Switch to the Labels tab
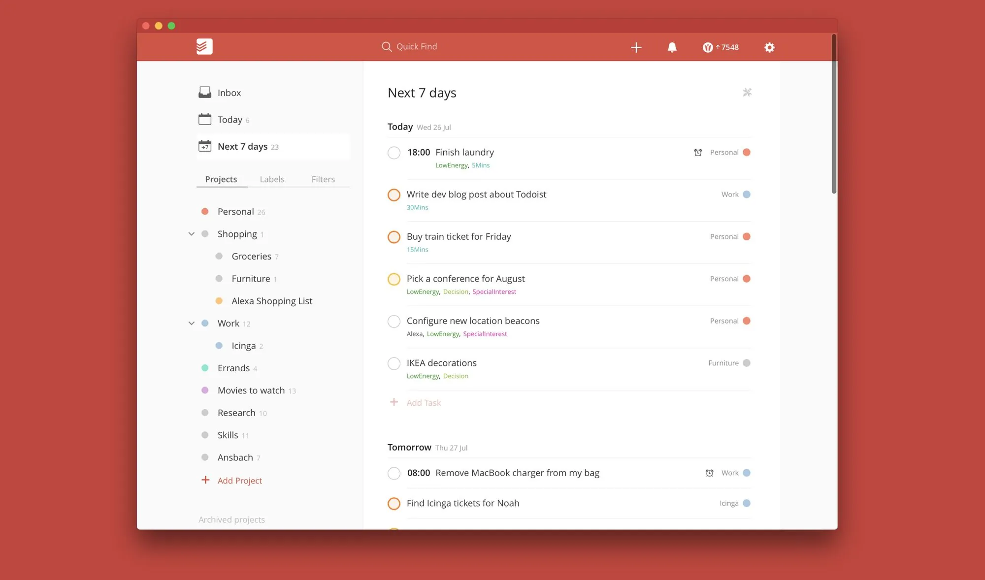This screenshot has width=985, height=580. coord(272,179)
